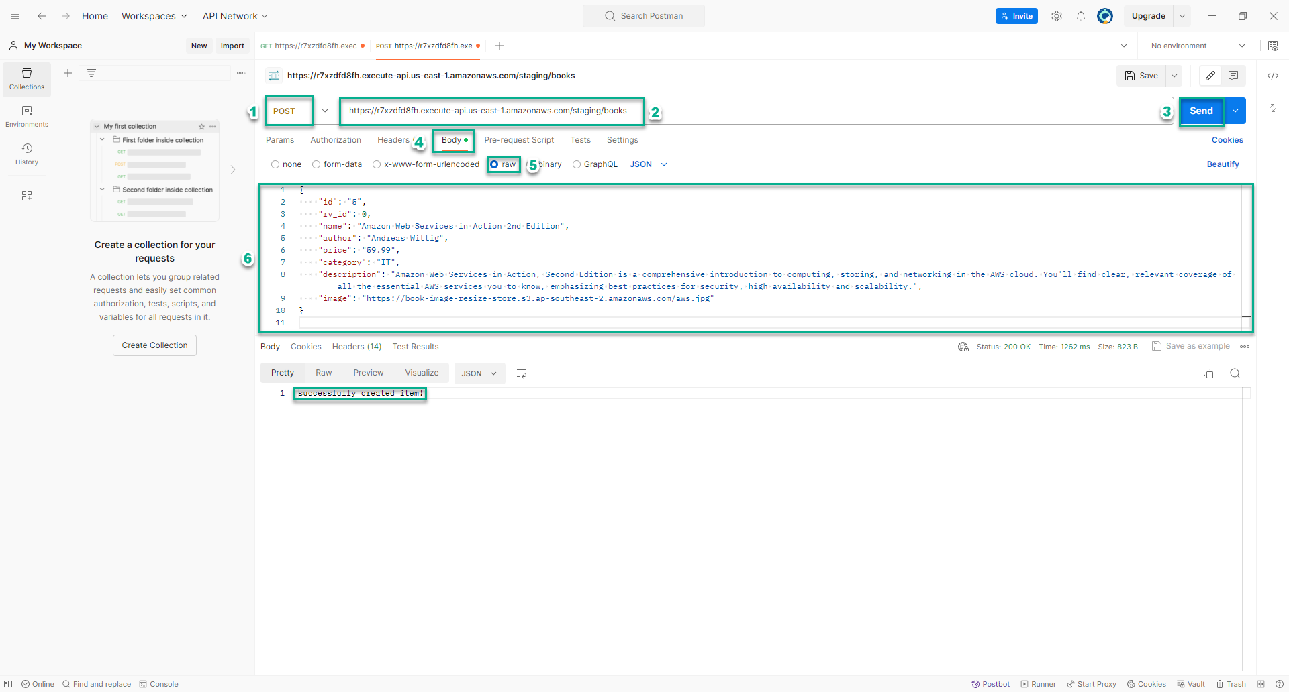Open Trash in the status bar

click(1231, 684)
